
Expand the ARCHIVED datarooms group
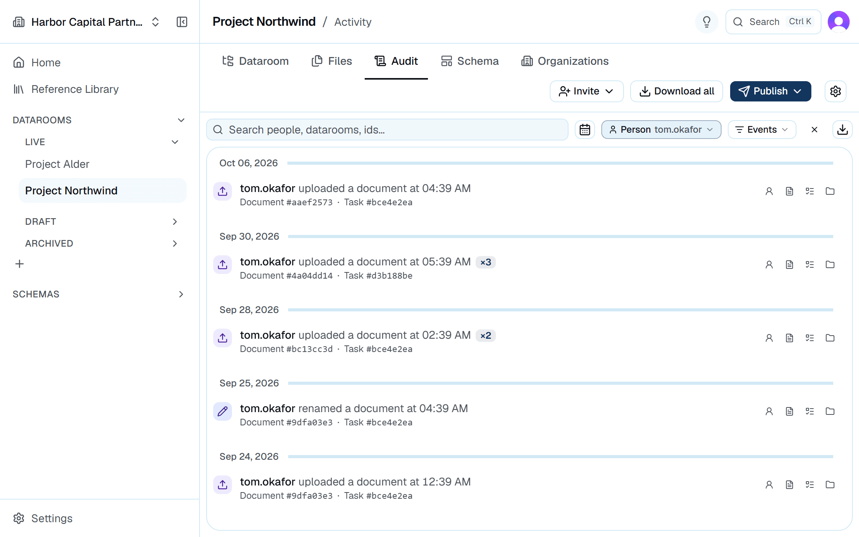[175, 244]
